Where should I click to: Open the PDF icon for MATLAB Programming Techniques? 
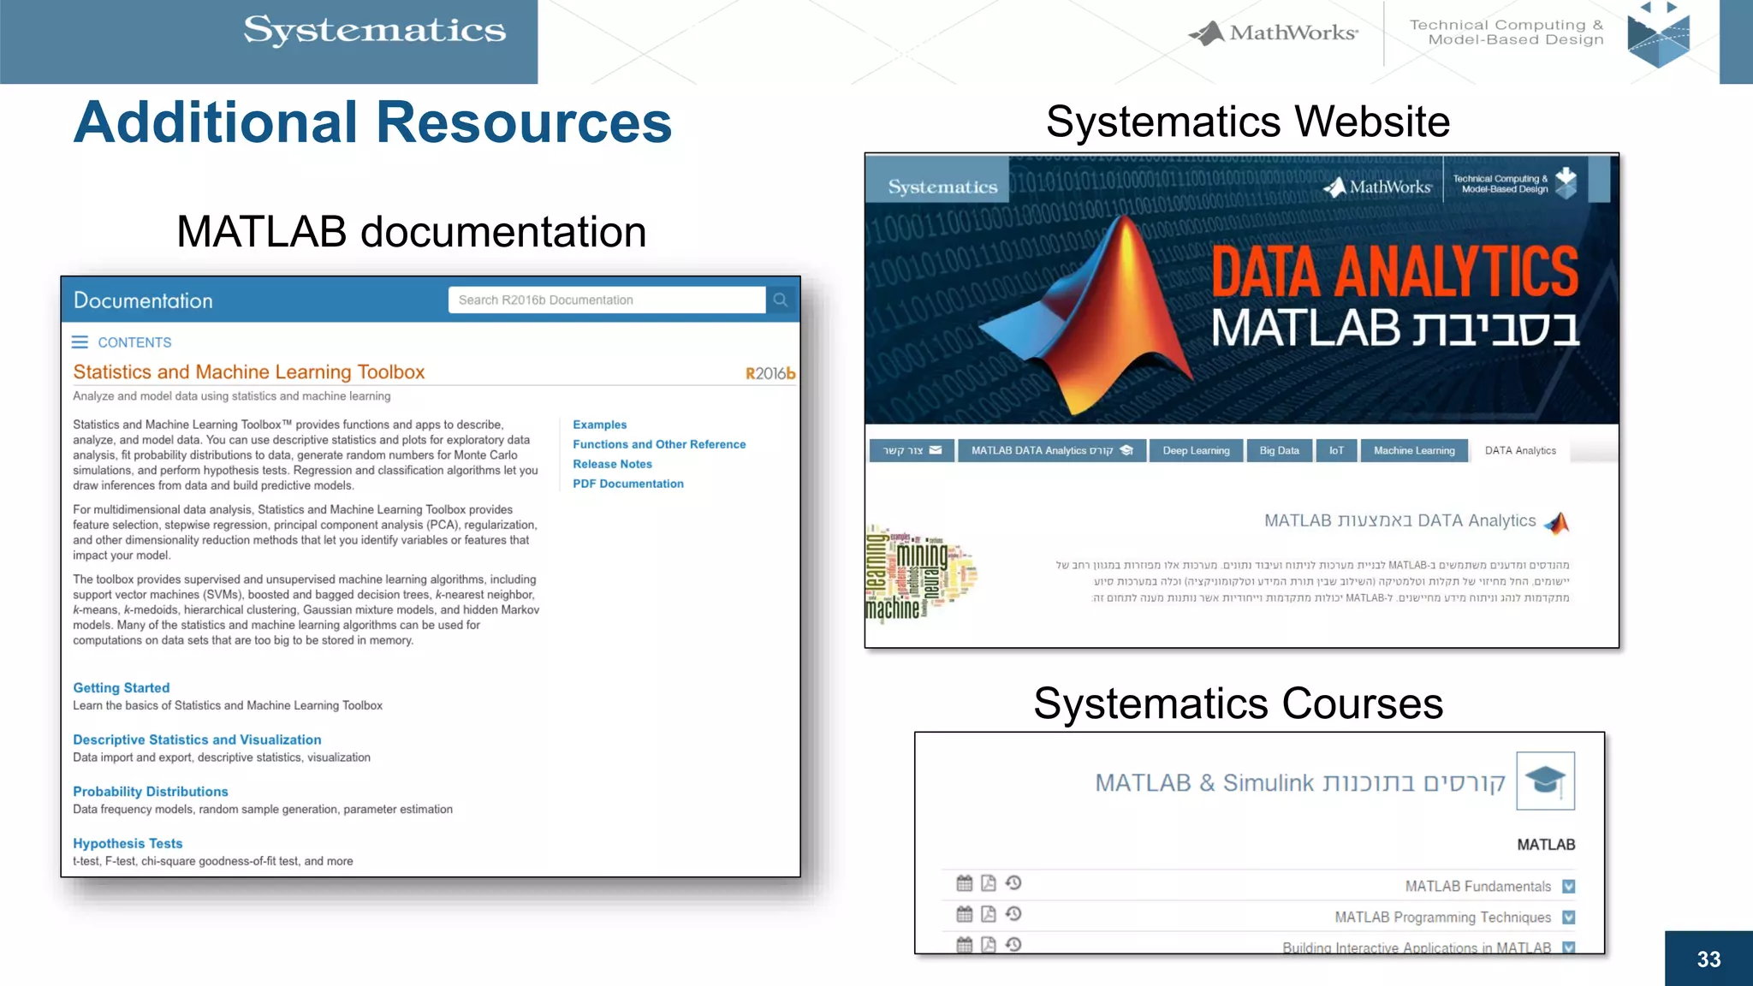989,914
